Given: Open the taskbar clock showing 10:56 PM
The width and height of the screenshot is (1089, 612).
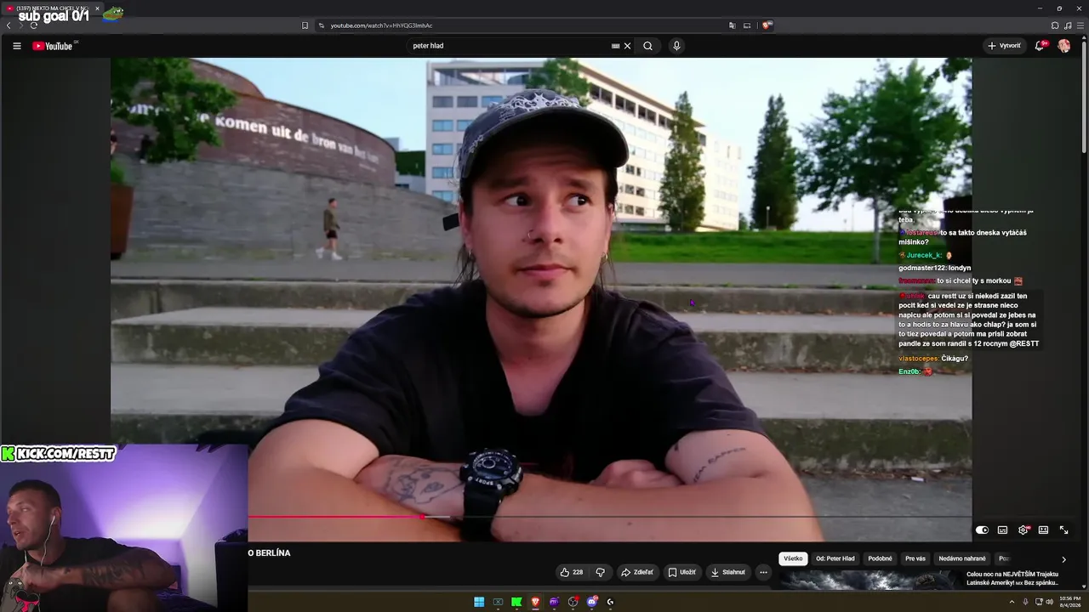Looking at the screenshot, I should pos(1069,602).
